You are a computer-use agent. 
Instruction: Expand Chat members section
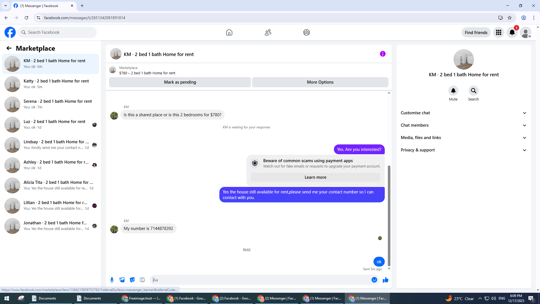pyautogui.click(x=463, y=125)
